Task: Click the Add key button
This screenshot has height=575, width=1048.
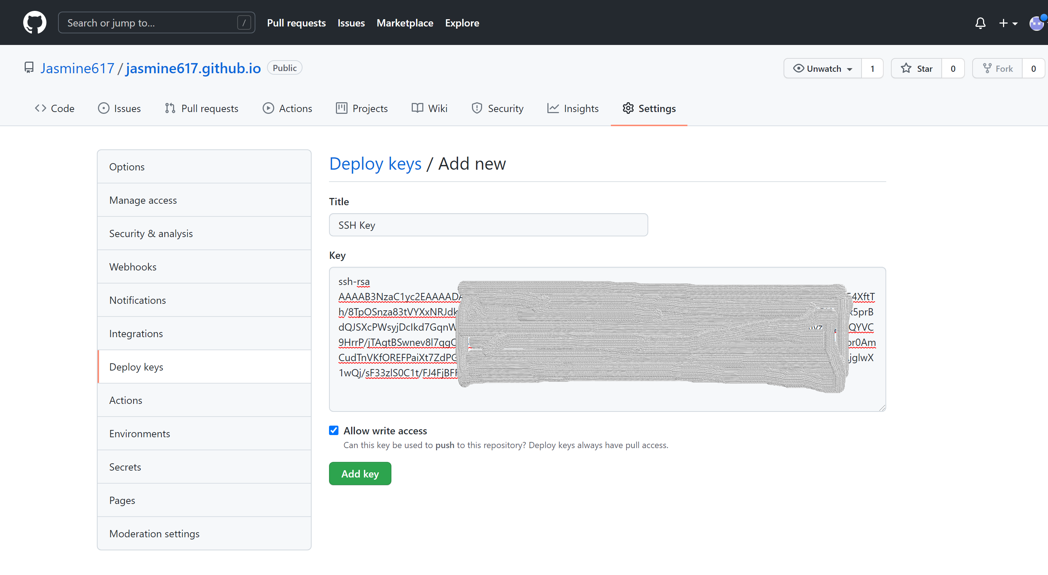Action: coord(360,474)
